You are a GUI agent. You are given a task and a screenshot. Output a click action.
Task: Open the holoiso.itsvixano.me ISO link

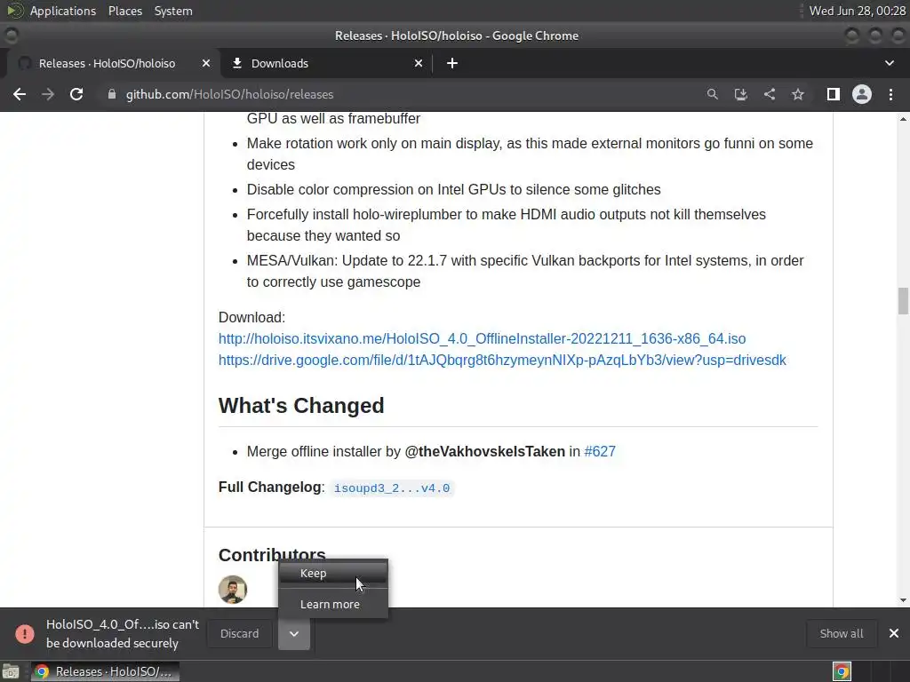(482, 338)
